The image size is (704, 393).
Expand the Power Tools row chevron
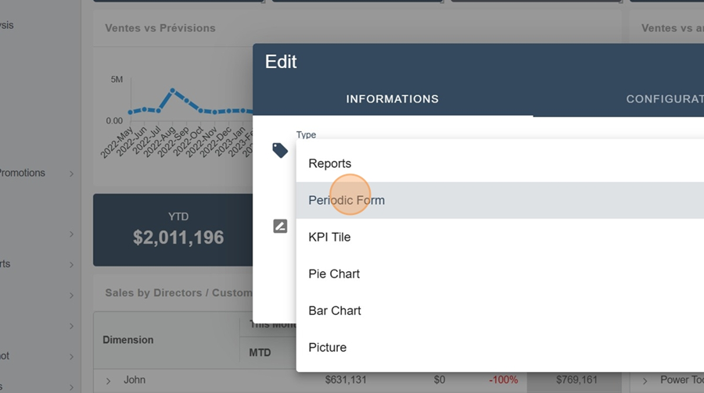pos(645,380)
